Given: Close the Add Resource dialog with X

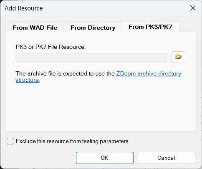Looking at the screenshot, I should [x=193, y=8].
